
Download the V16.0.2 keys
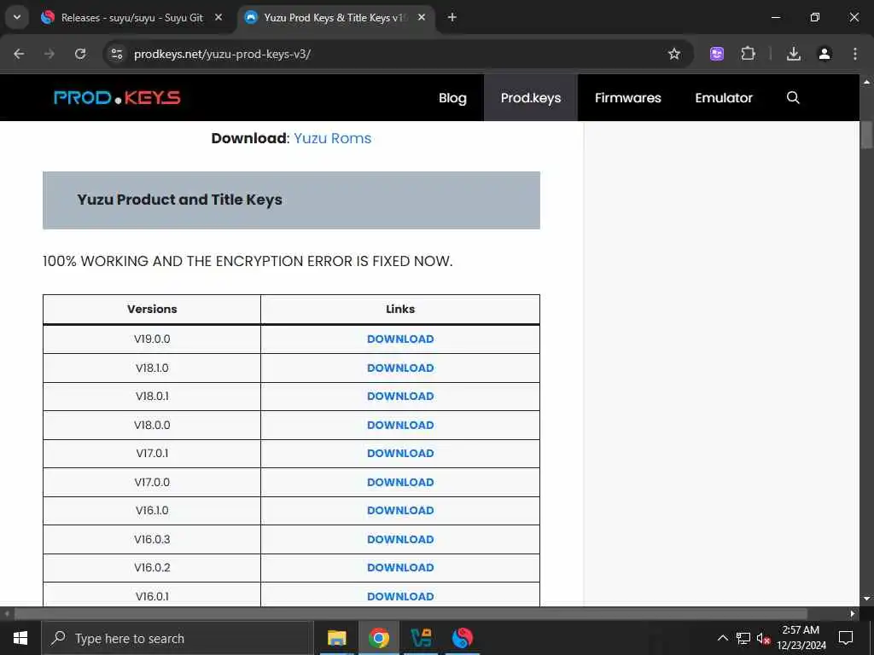[x=400, y=567]
